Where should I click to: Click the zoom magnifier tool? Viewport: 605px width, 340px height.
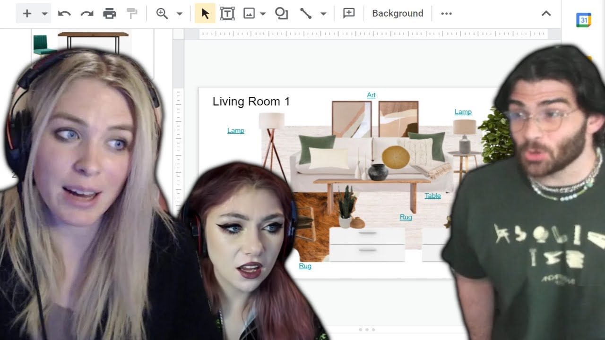[x=162, y=14]
